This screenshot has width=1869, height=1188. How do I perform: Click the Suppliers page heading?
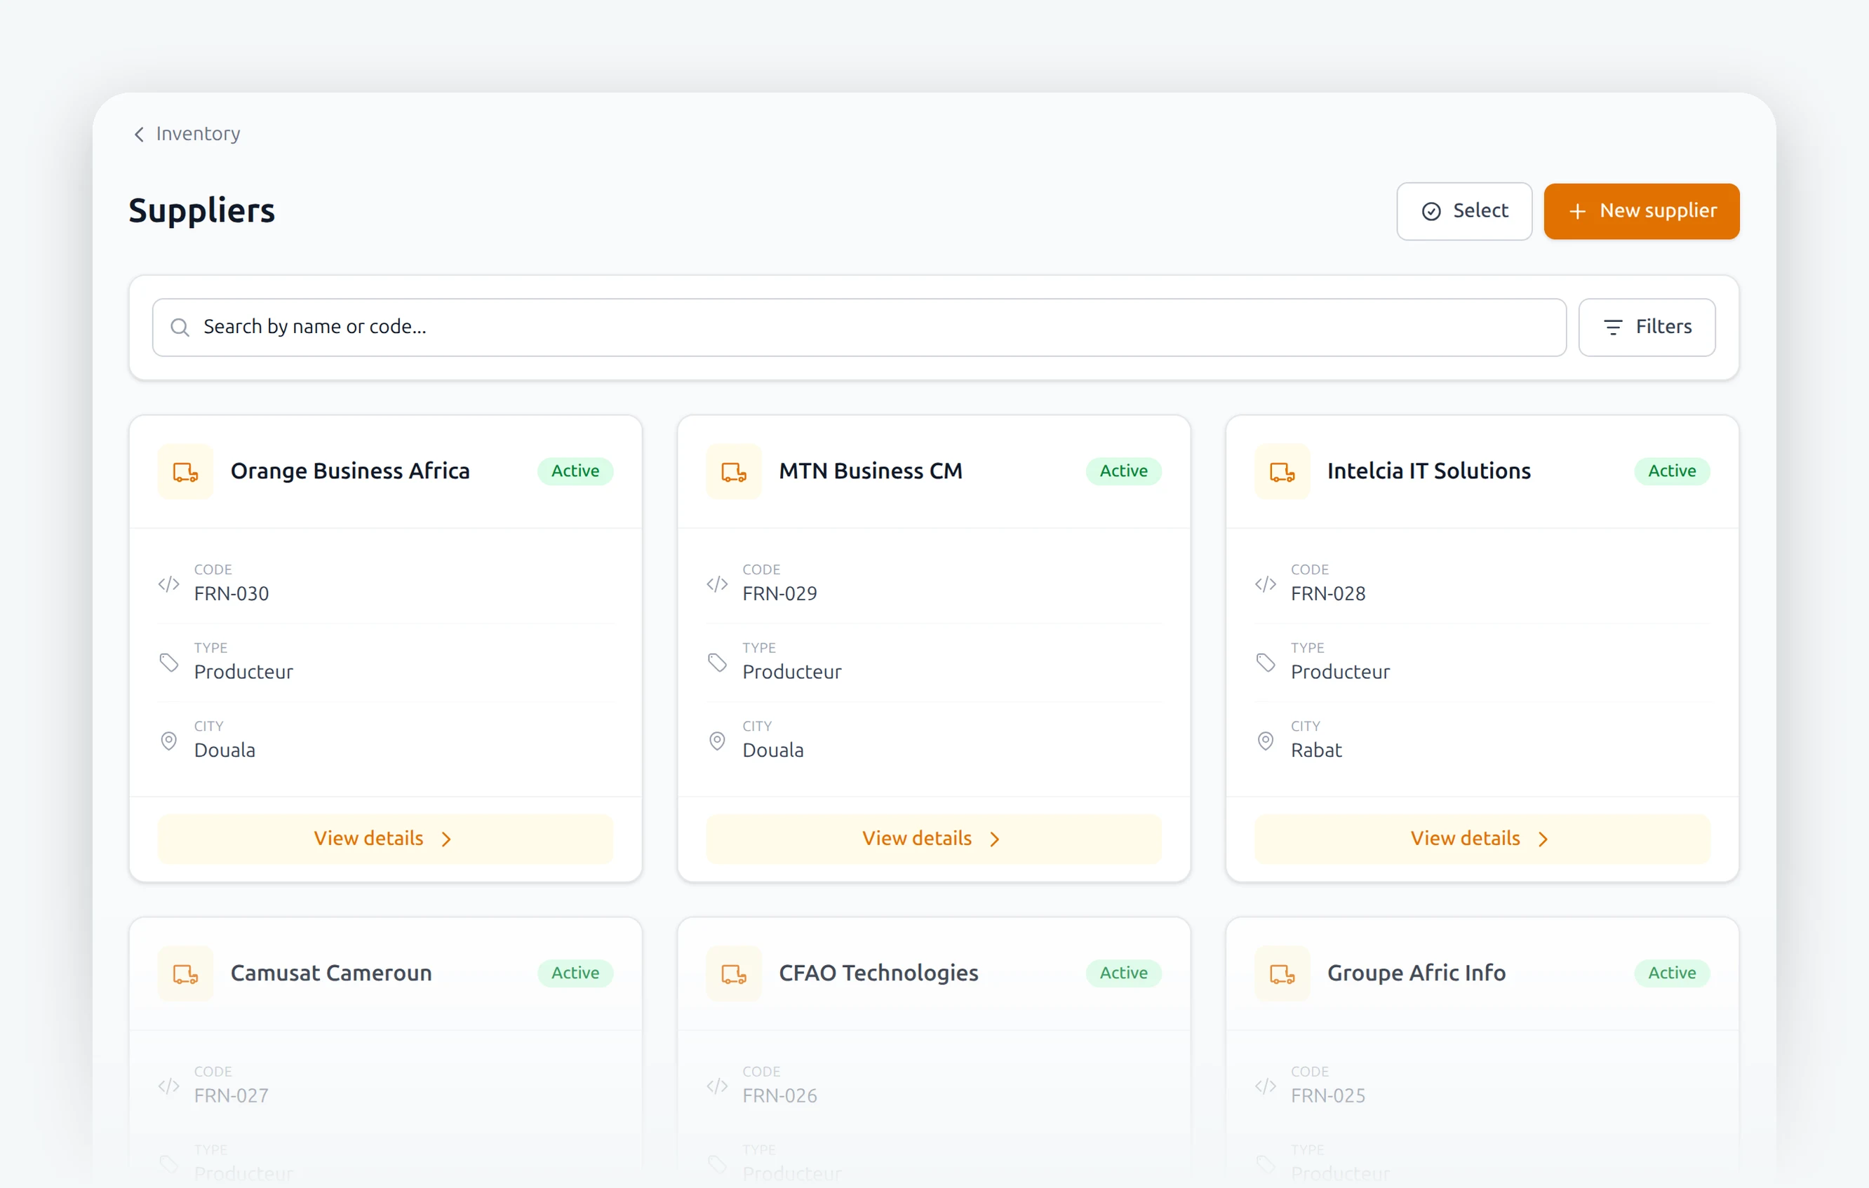click(x=202, y=211)
